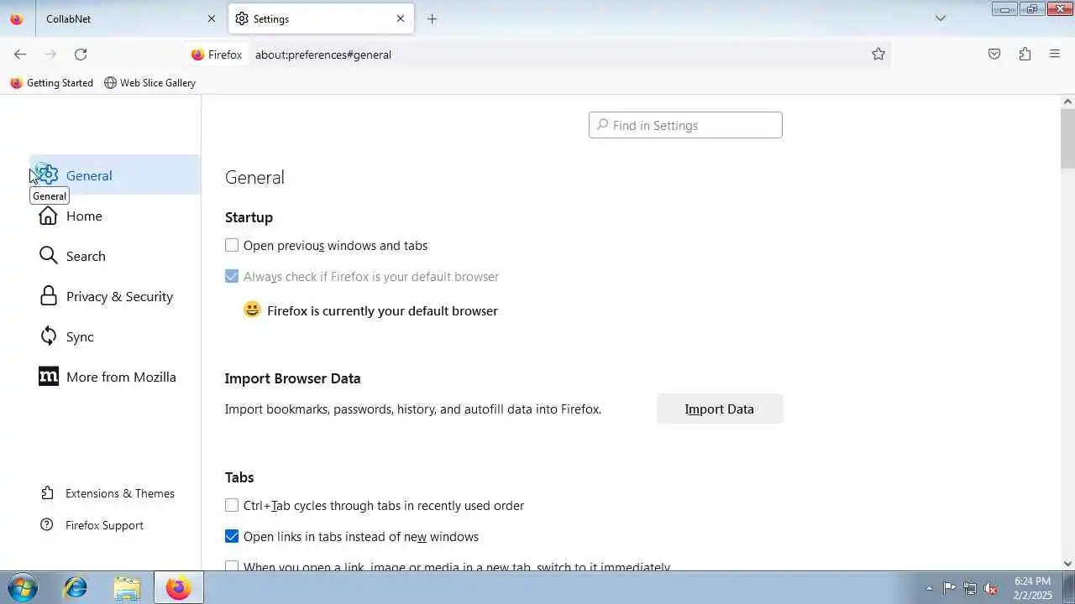This screenshot has height=604, width=1075.
Task: Open the Windows Start menu
Action: [x=21, y=588]
